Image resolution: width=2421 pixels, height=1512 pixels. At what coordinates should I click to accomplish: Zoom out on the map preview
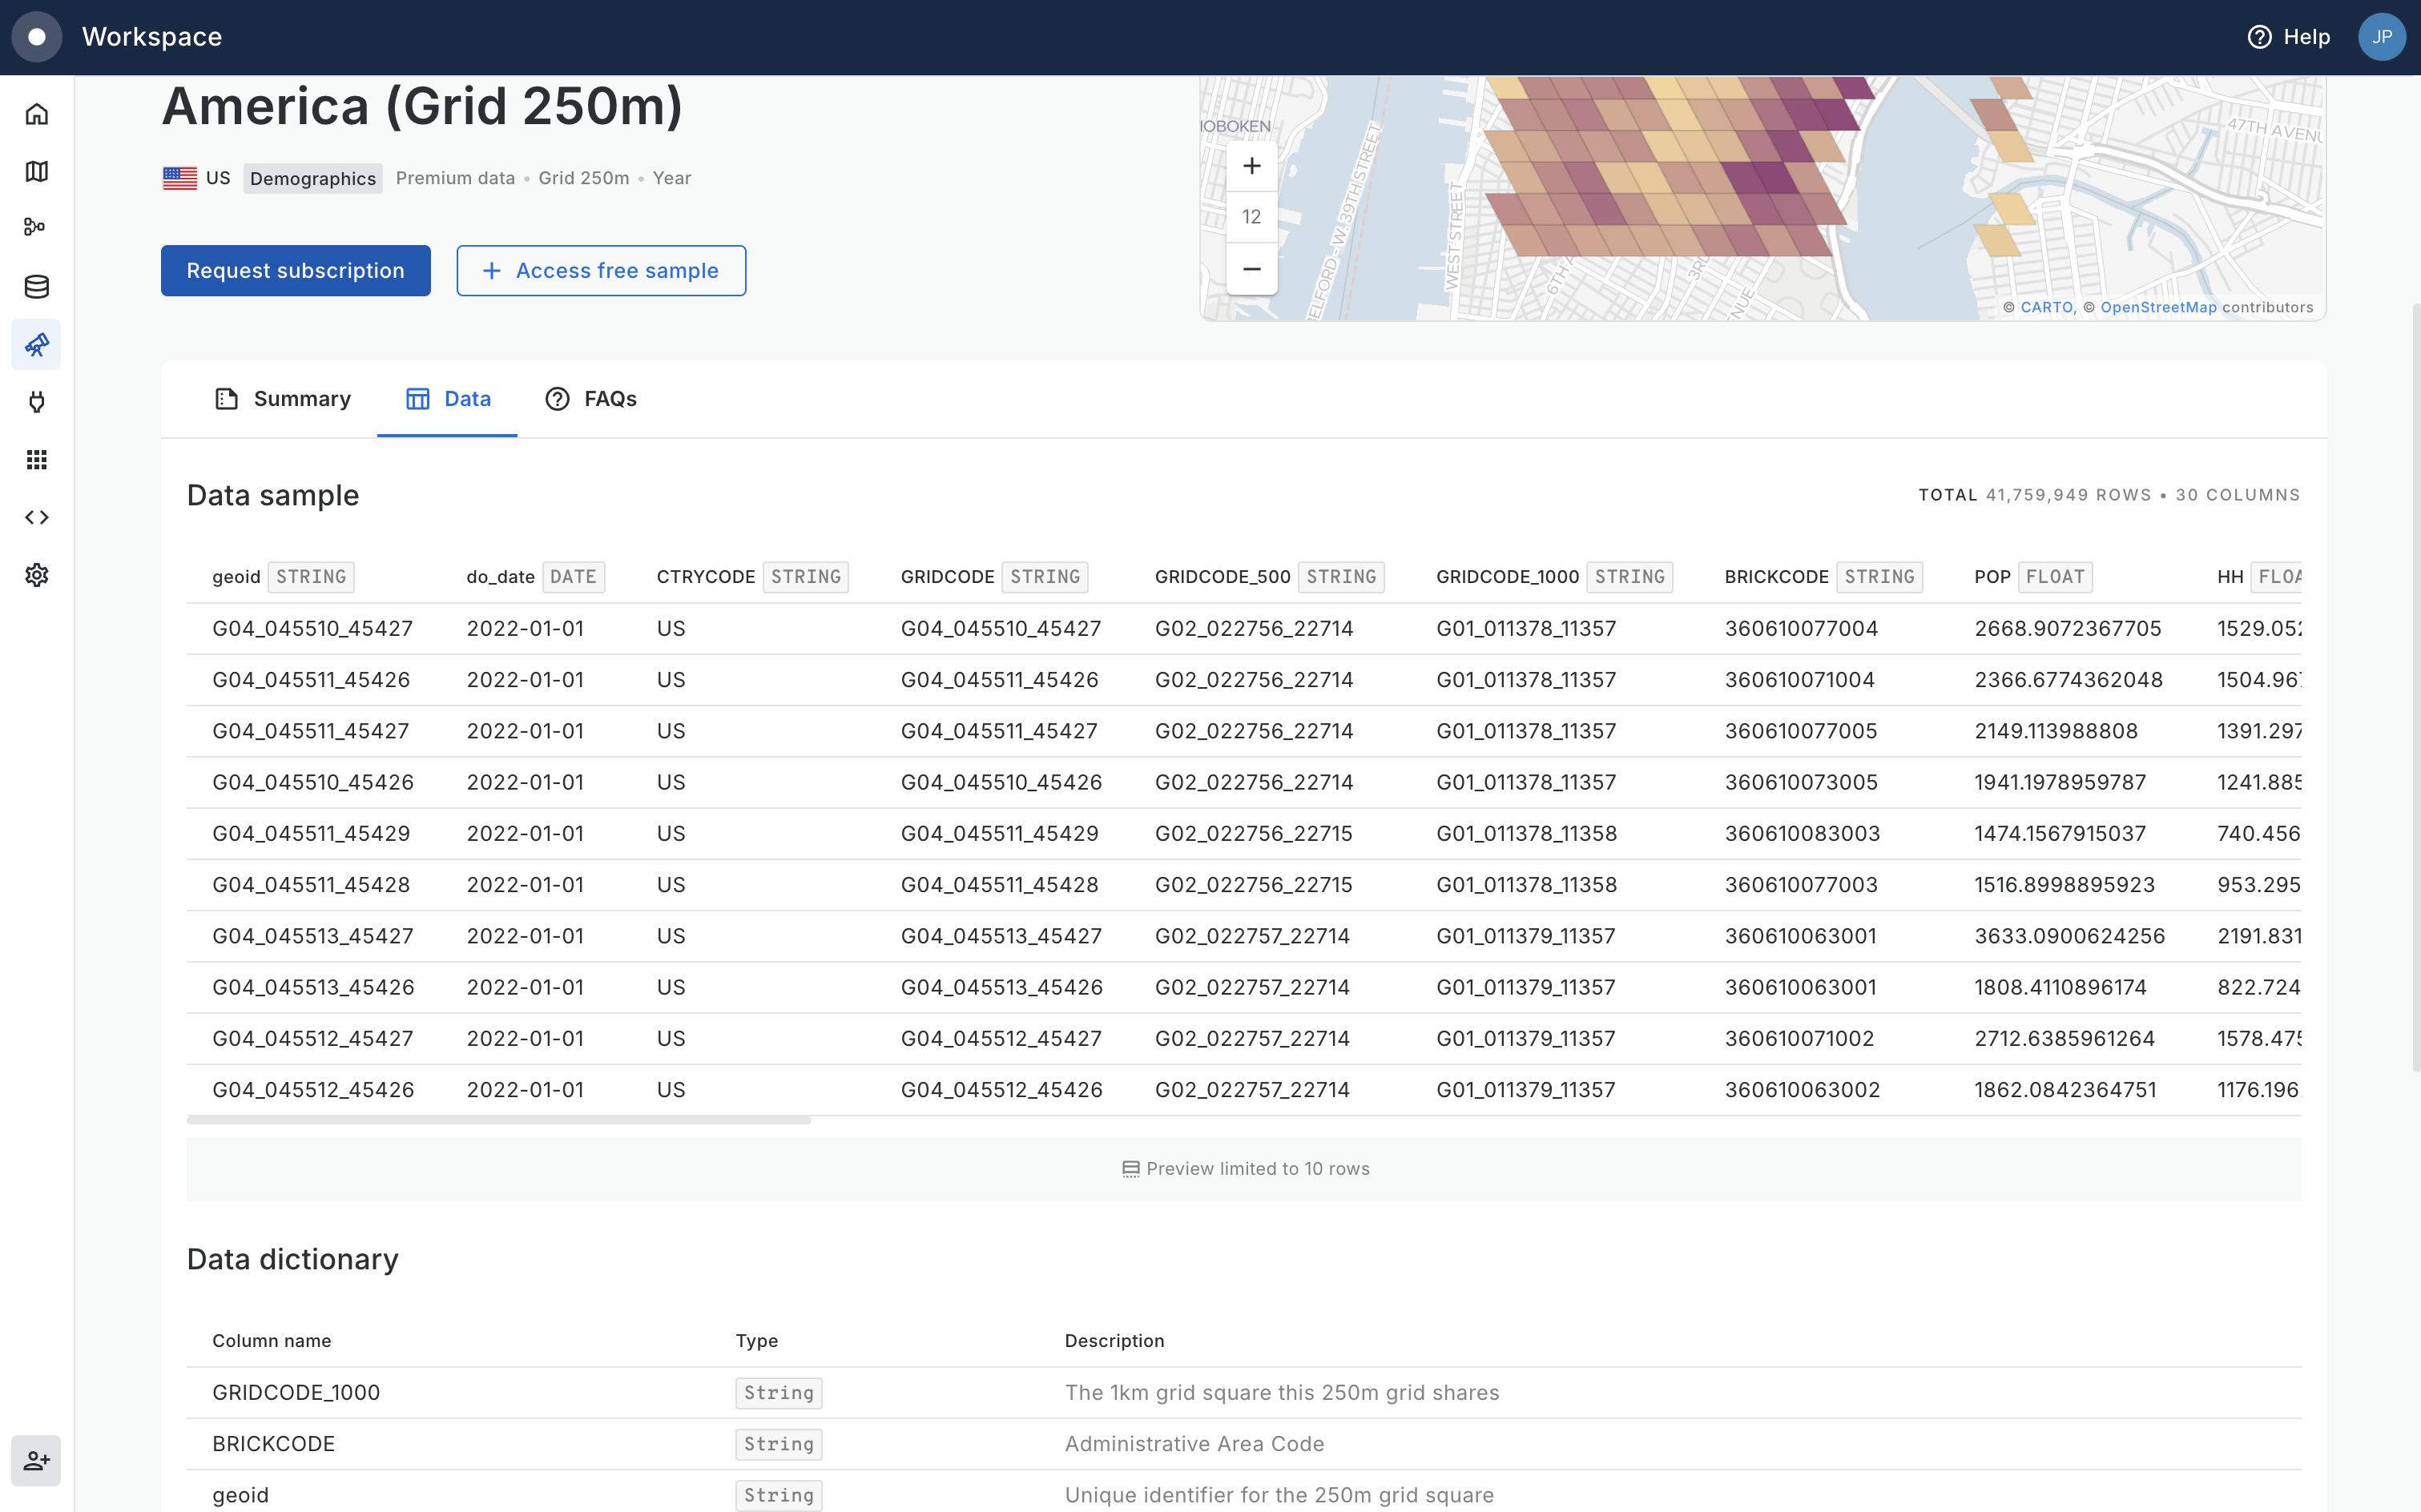point(1251,269)
